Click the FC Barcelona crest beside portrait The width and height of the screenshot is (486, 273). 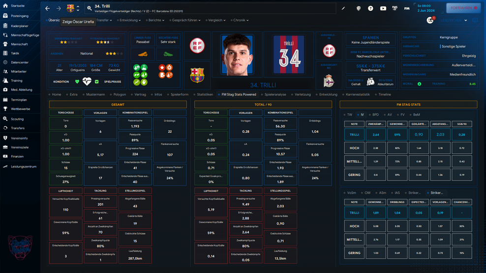tap(197, 75)
